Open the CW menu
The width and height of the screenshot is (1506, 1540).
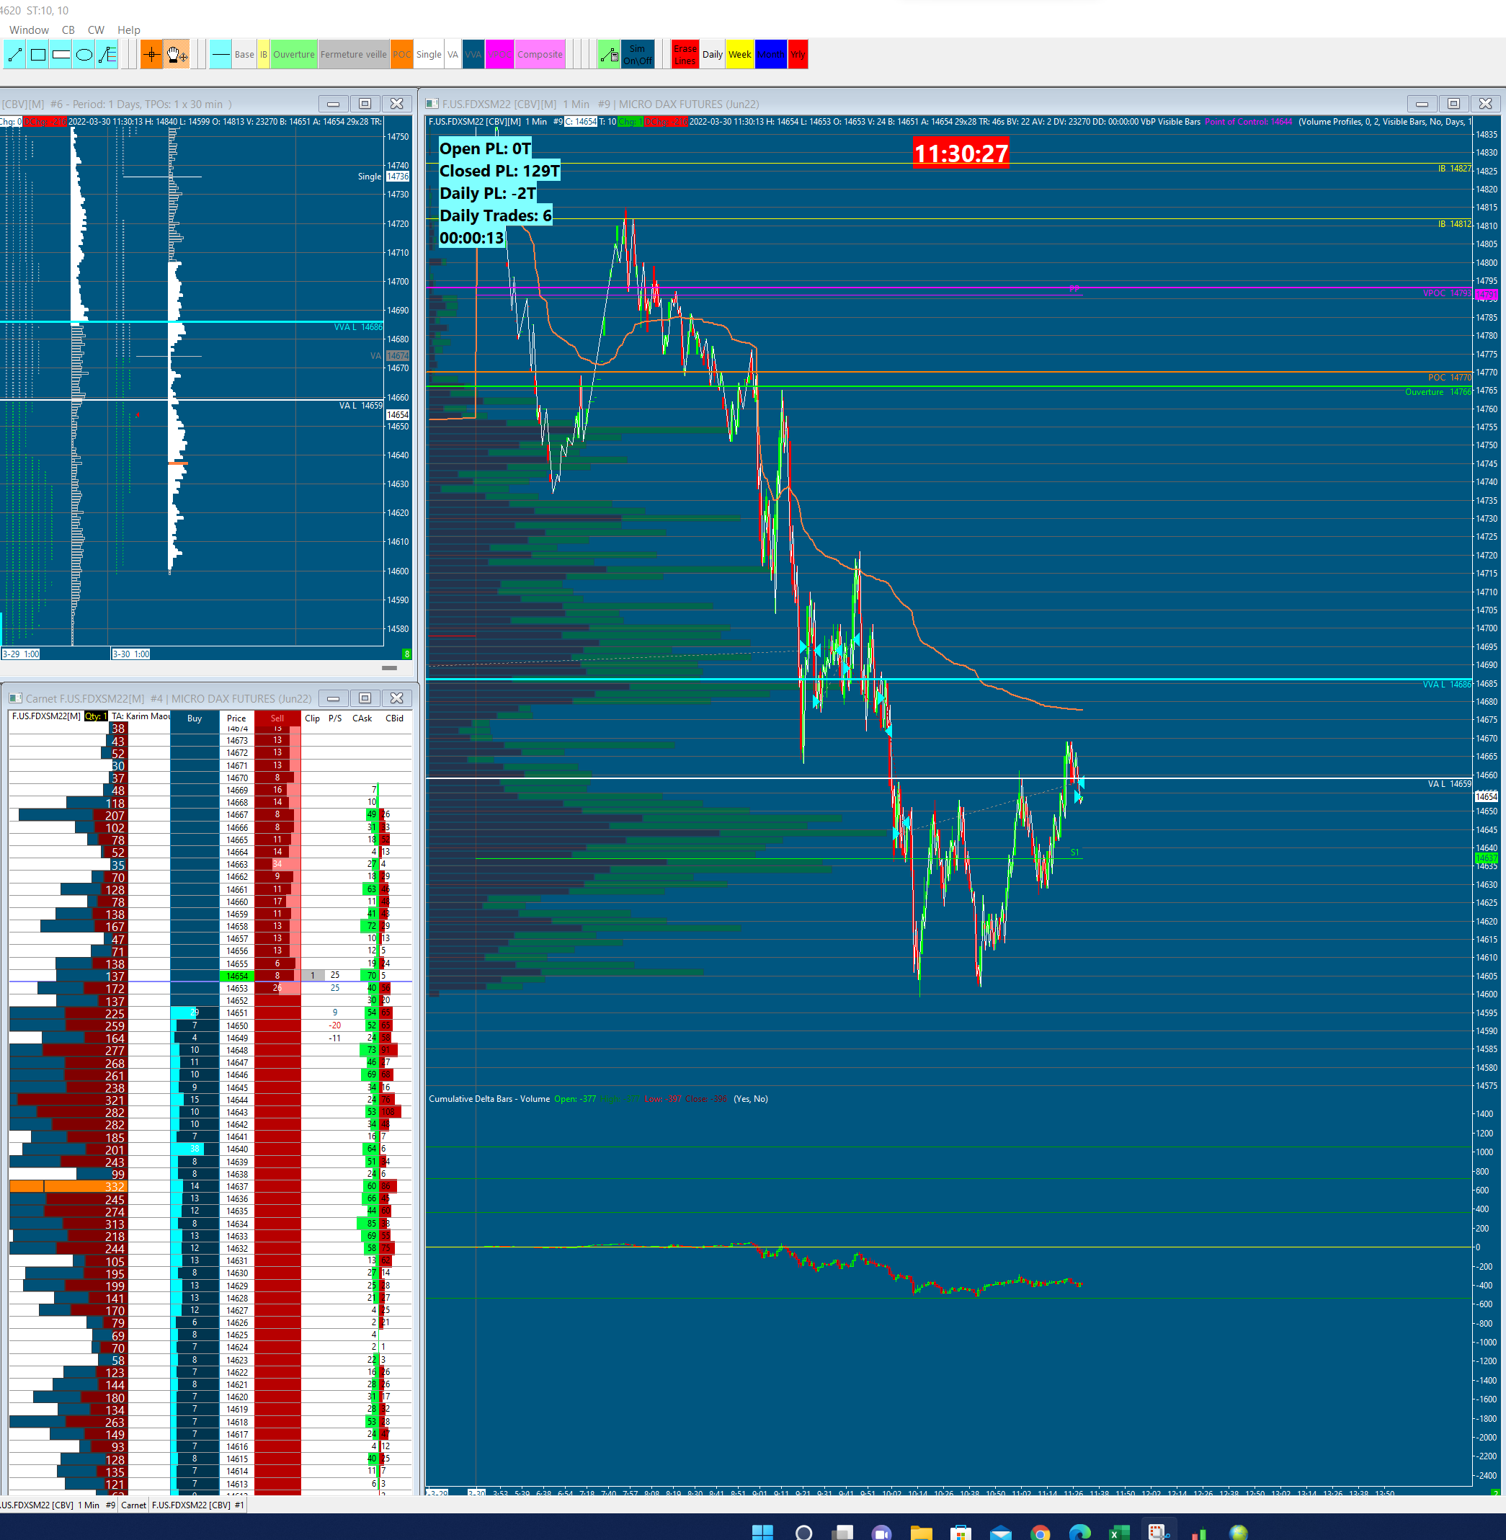96,30
